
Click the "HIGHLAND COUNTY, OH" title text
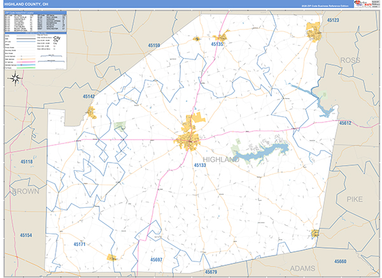(x=26, y=4)
